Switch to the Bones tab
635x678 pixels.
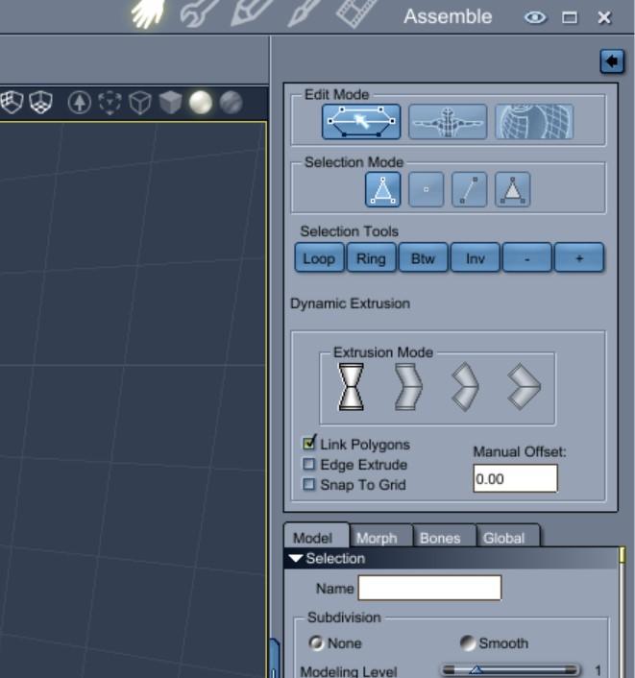pos(443,537)
